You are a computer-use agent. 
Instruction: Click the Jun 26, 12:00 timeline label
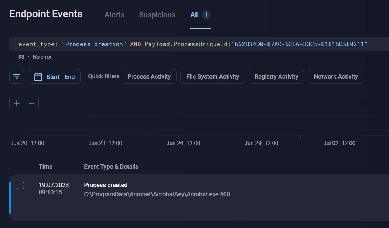coord(183,143)
